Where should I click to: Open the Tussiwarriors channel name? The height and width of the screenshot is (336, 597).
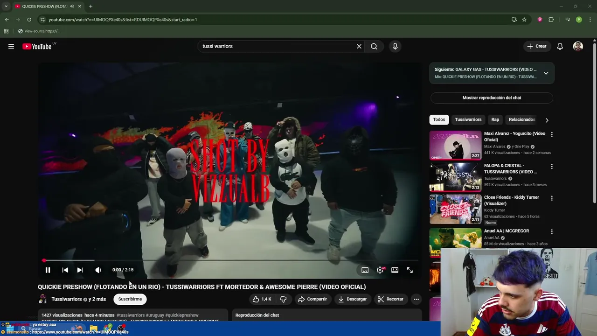click(x=66, y=299)
